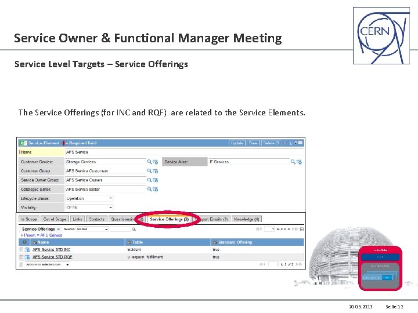The height and width of the screenshot is (313, 418).
Task: Show reference record icon for Service Owner Group
Action: [x=156, y=180]
